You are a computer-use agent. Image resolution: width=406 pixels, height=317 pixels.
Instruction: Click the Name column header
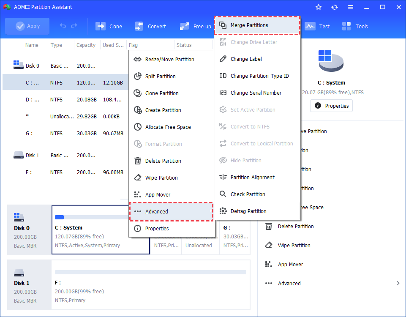click(32, 45)
